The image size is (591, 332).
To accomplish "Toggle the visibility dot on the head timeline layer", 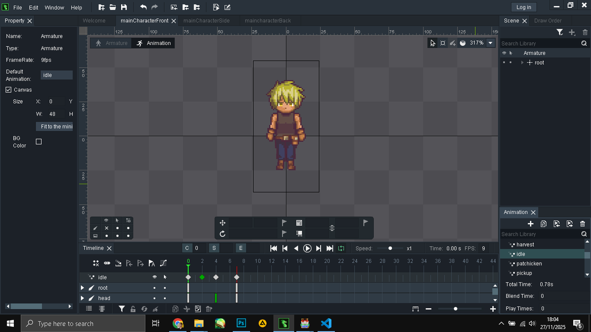I will click(x=155, y=298).
